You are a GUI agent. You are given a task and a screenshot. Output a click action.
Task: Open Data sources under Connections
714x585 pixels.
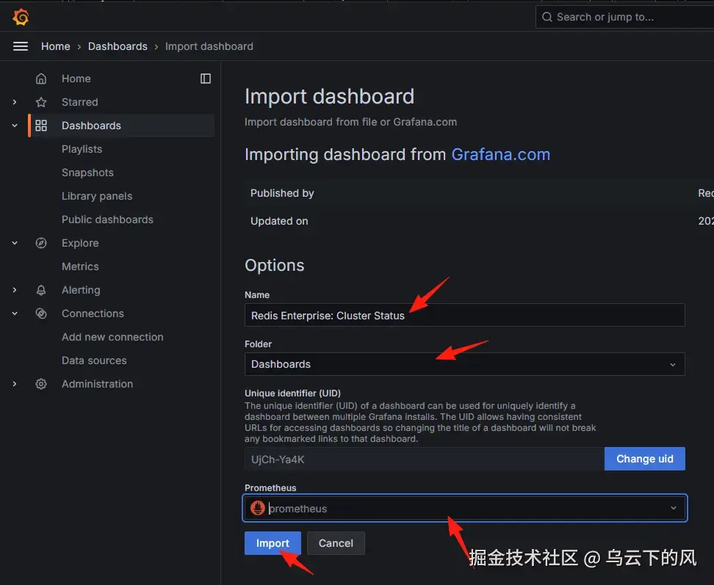(94, 360)
